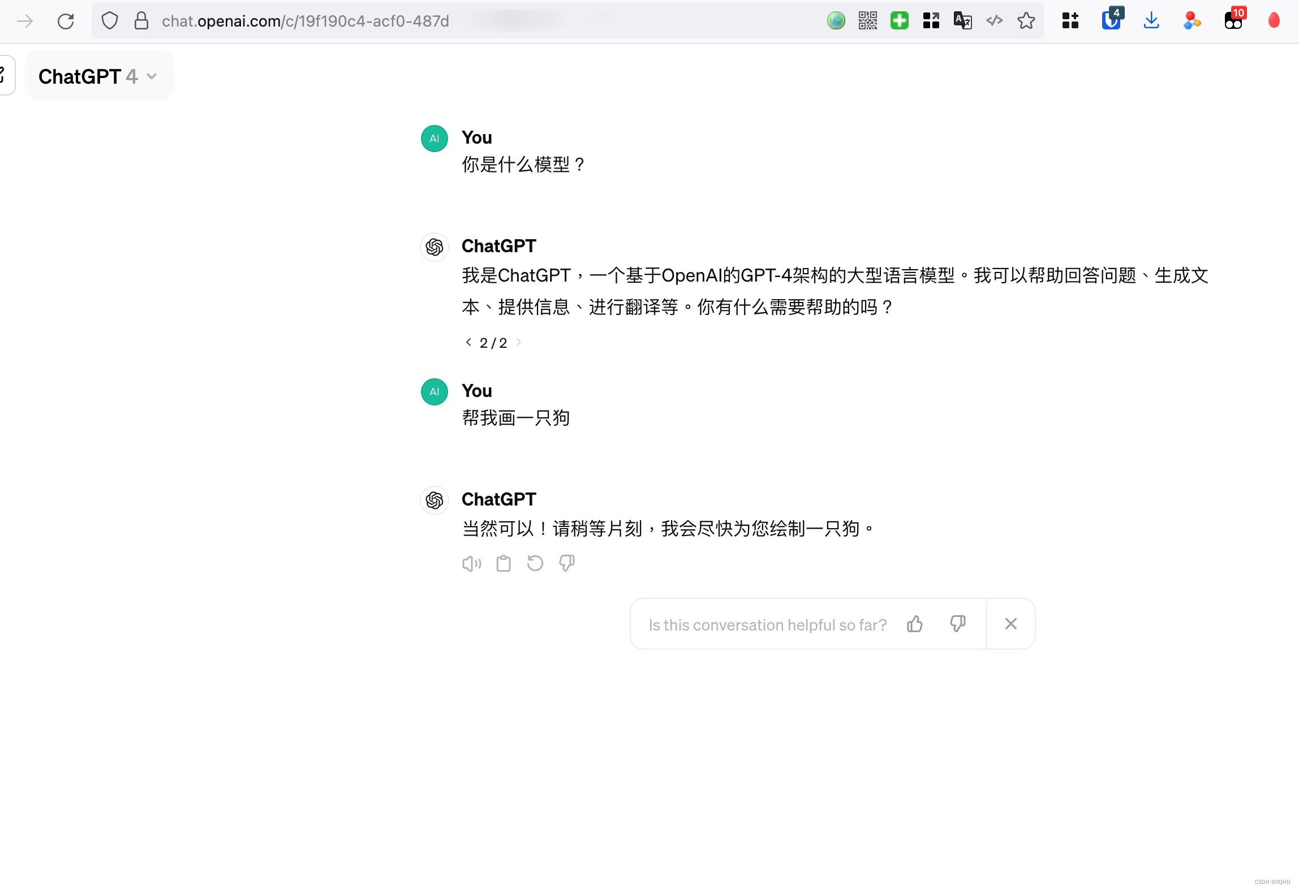Click inside the address bar URL field
Viewport: 1299px width, 890px height.
coord(396,21)
